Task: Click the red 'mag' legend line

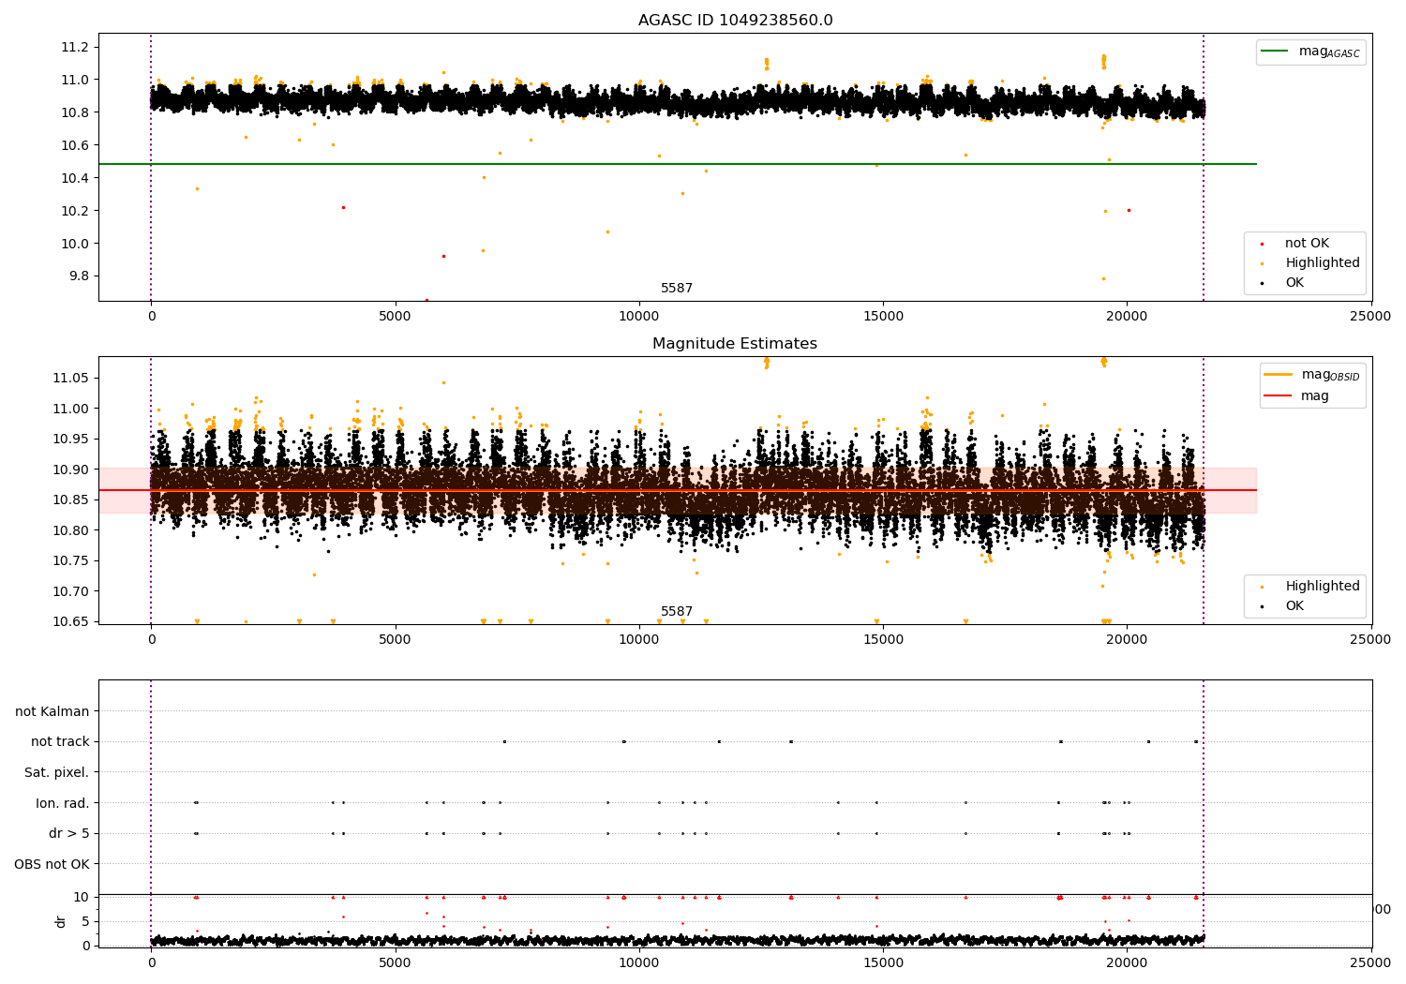Action: coord(1278,396)
